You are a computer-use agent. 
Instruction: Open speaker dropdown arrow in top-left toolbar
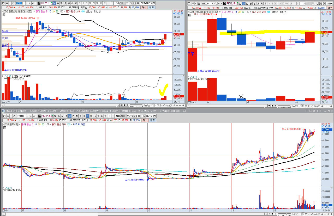(36, 3)
